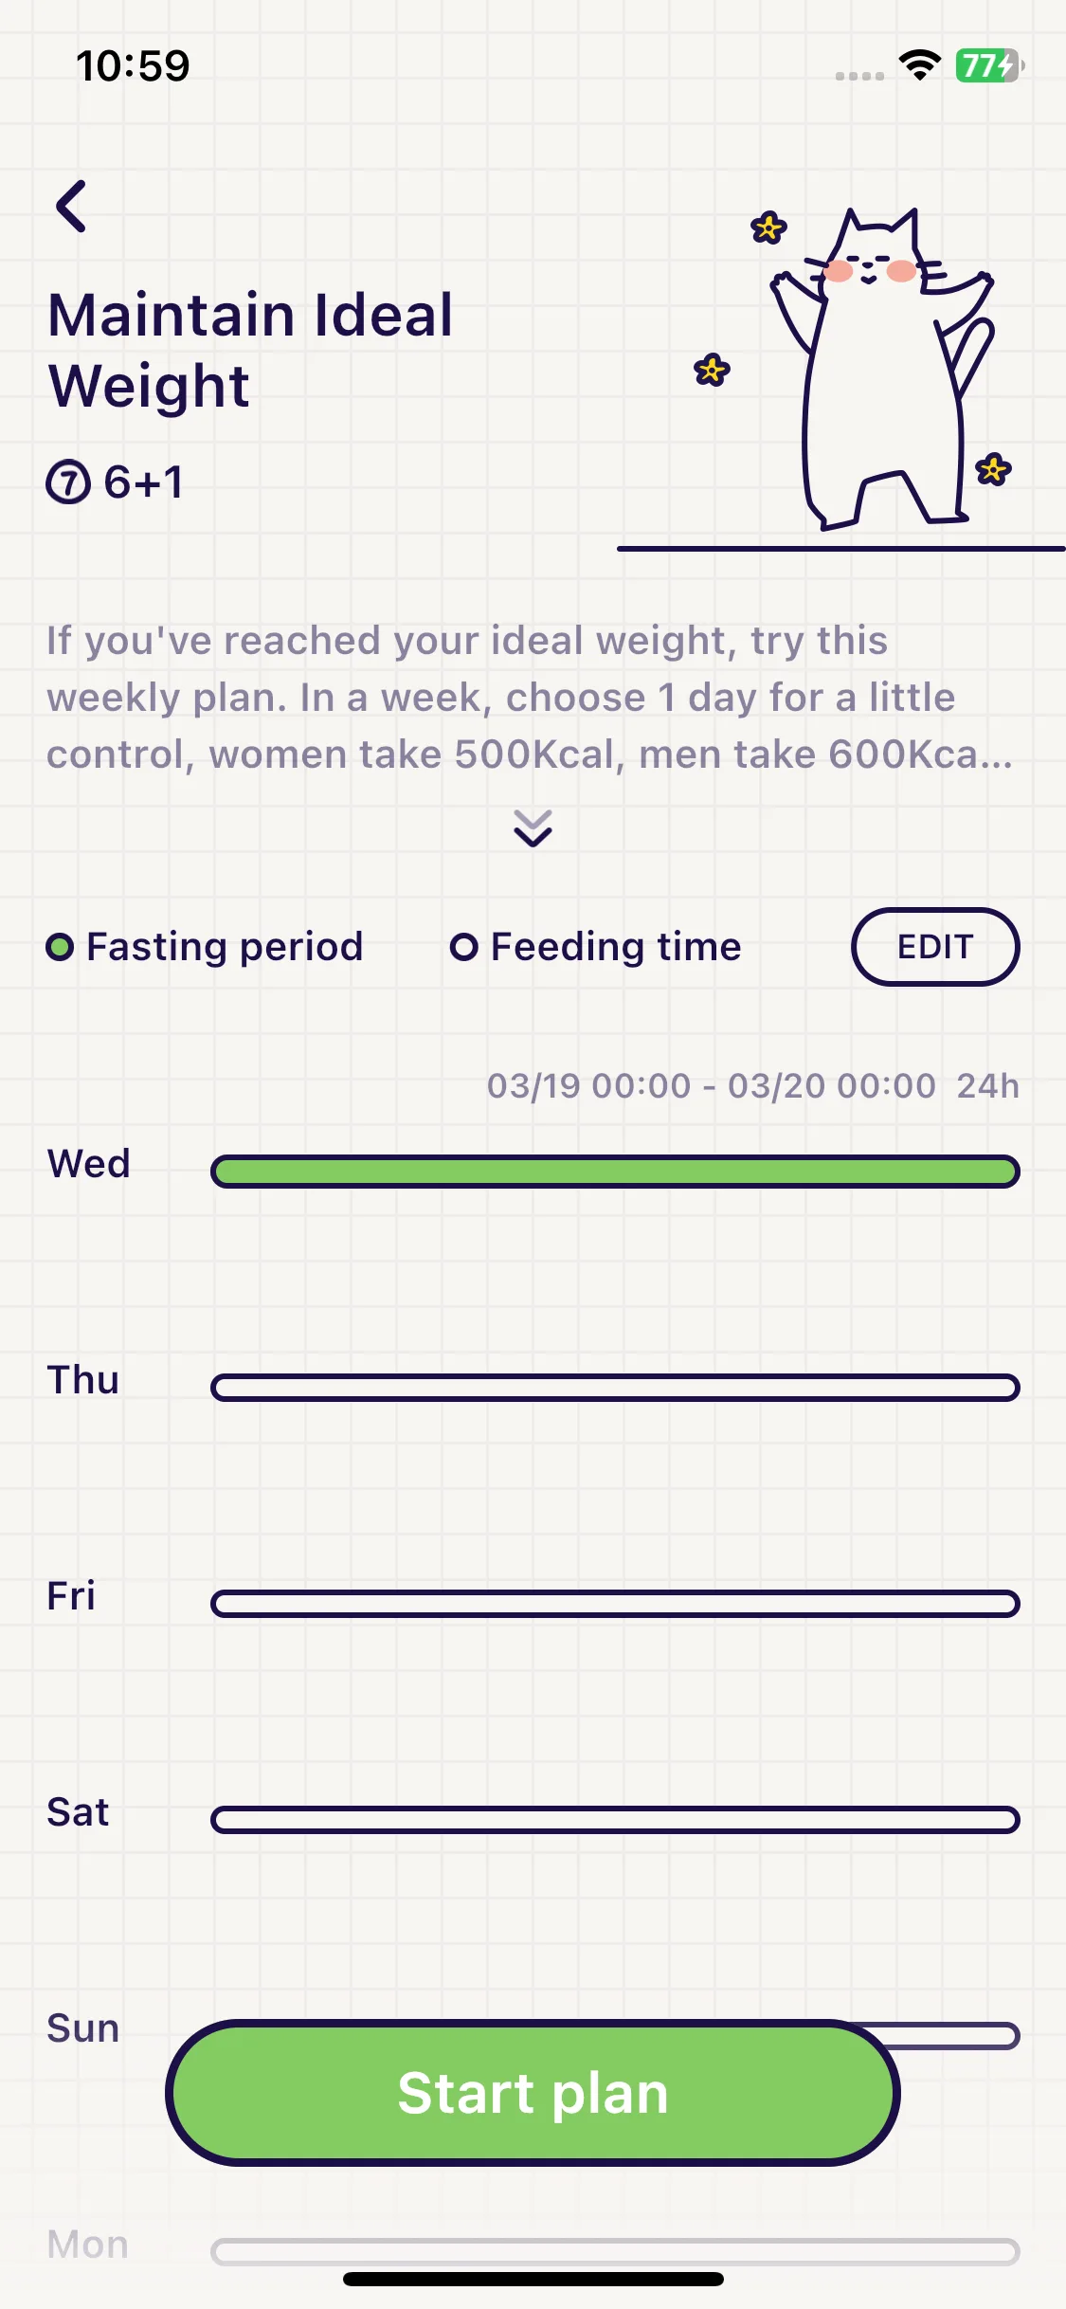Select the Fri schedule bar
The image size is (1066, 2309).
pyautogui.click(x=615, y=1604)
